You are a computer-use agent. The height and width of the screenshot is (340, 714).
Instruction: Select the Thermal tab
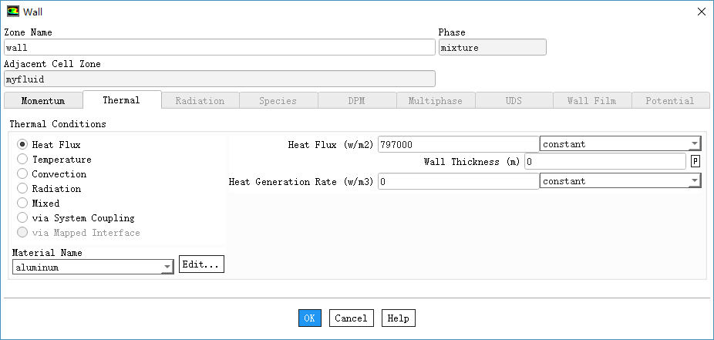(x=121, y=100)
